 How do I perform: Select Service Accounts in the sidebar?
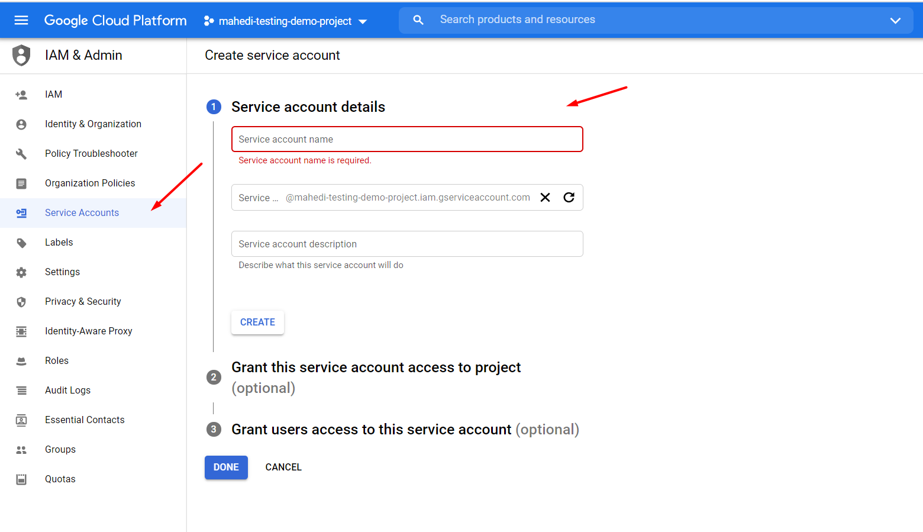click(82, 212)
